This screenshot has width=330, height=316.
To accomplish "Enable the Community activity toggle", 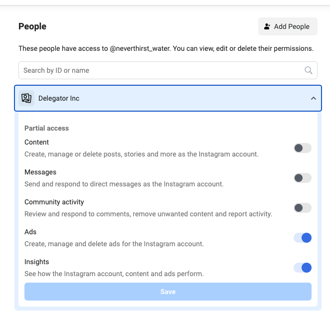I will click(x=303, y=208).
